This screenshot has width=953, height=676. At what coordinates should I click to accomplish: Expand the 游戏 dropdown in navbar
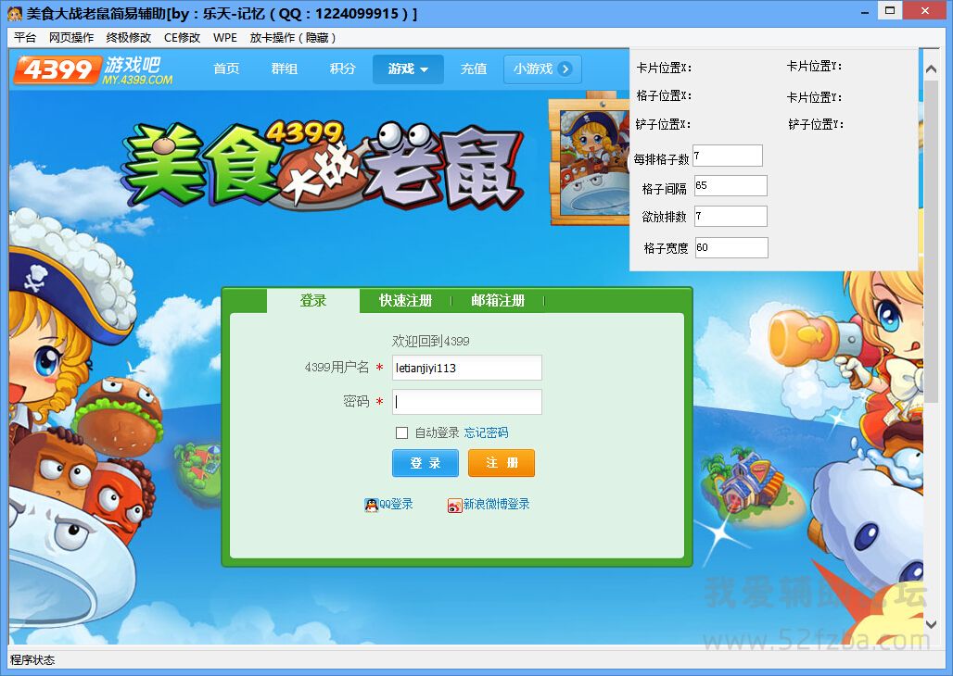(408, 69)
